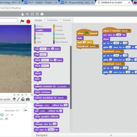
Task: Edit wait 3 secs value in script
Action: point(84,42)
